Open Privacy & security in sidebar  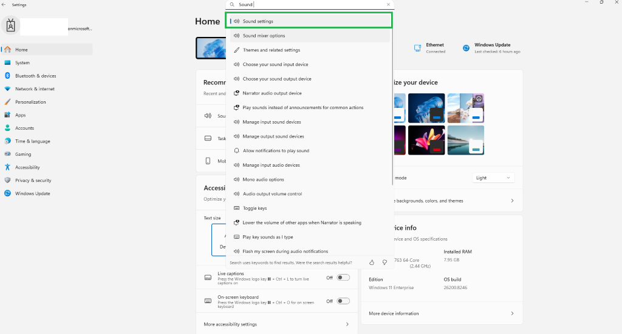tap(47, 180)
